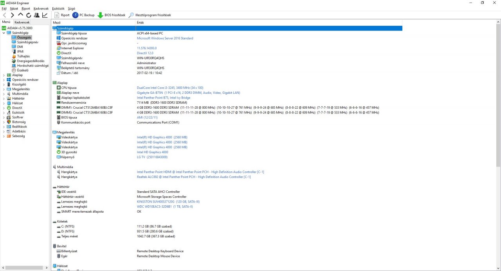Open the Realtek ALC892 audio link
This screenshot has height=271, width=501.
[x=194, y=177]
